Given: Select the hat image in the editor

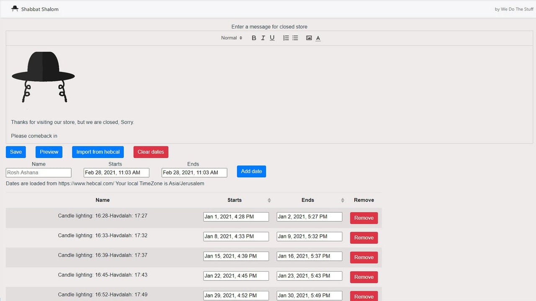Looking at the screenshot, I should coord(43,77).
